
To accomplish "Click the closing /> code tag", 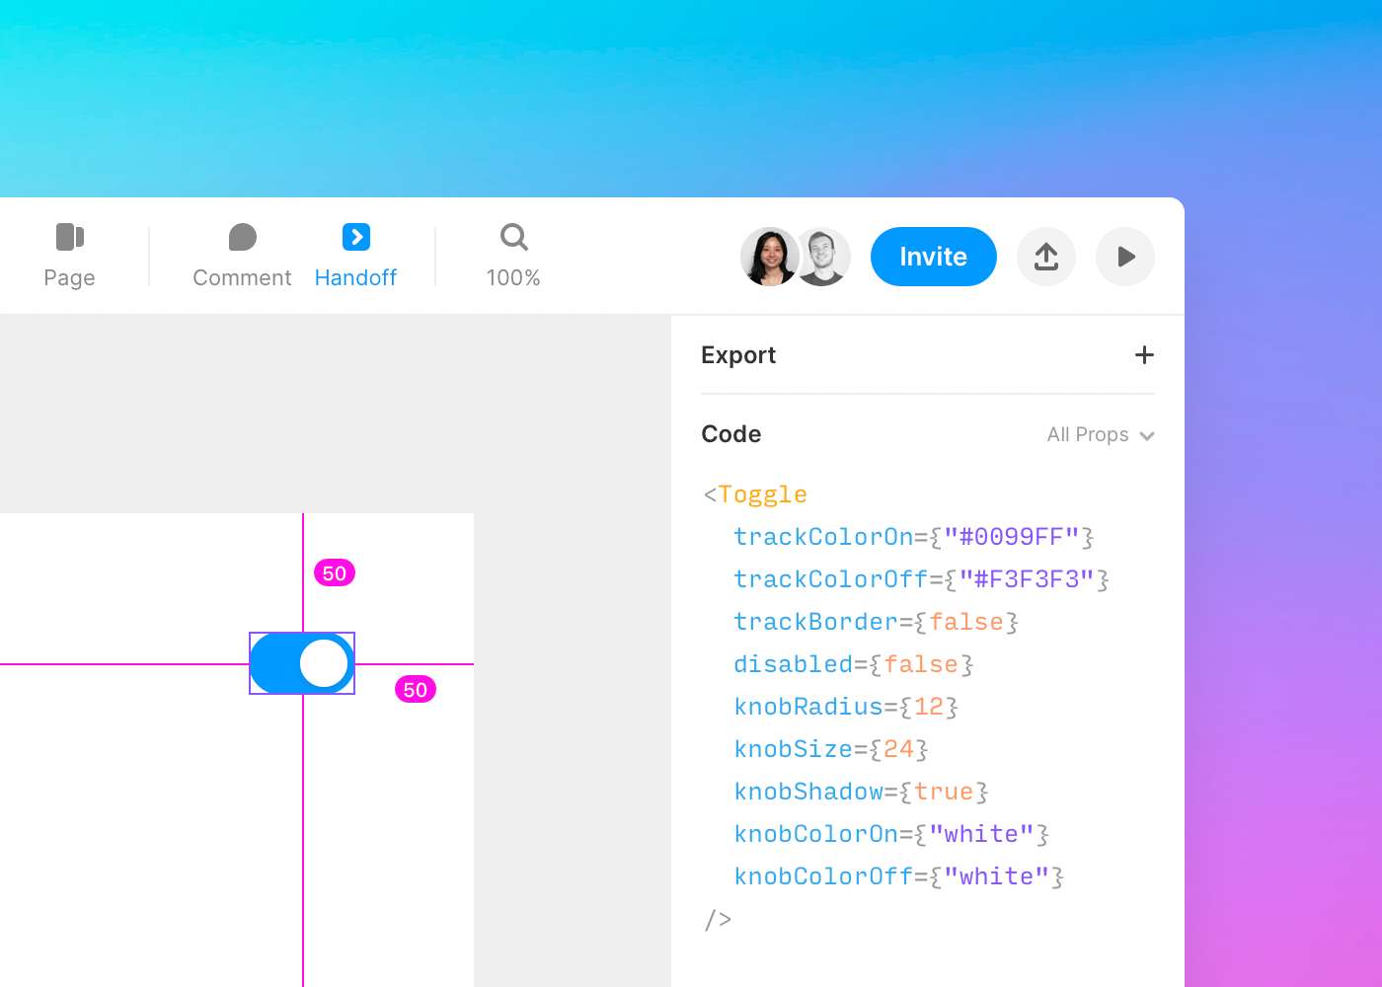I will pos(718,920).
